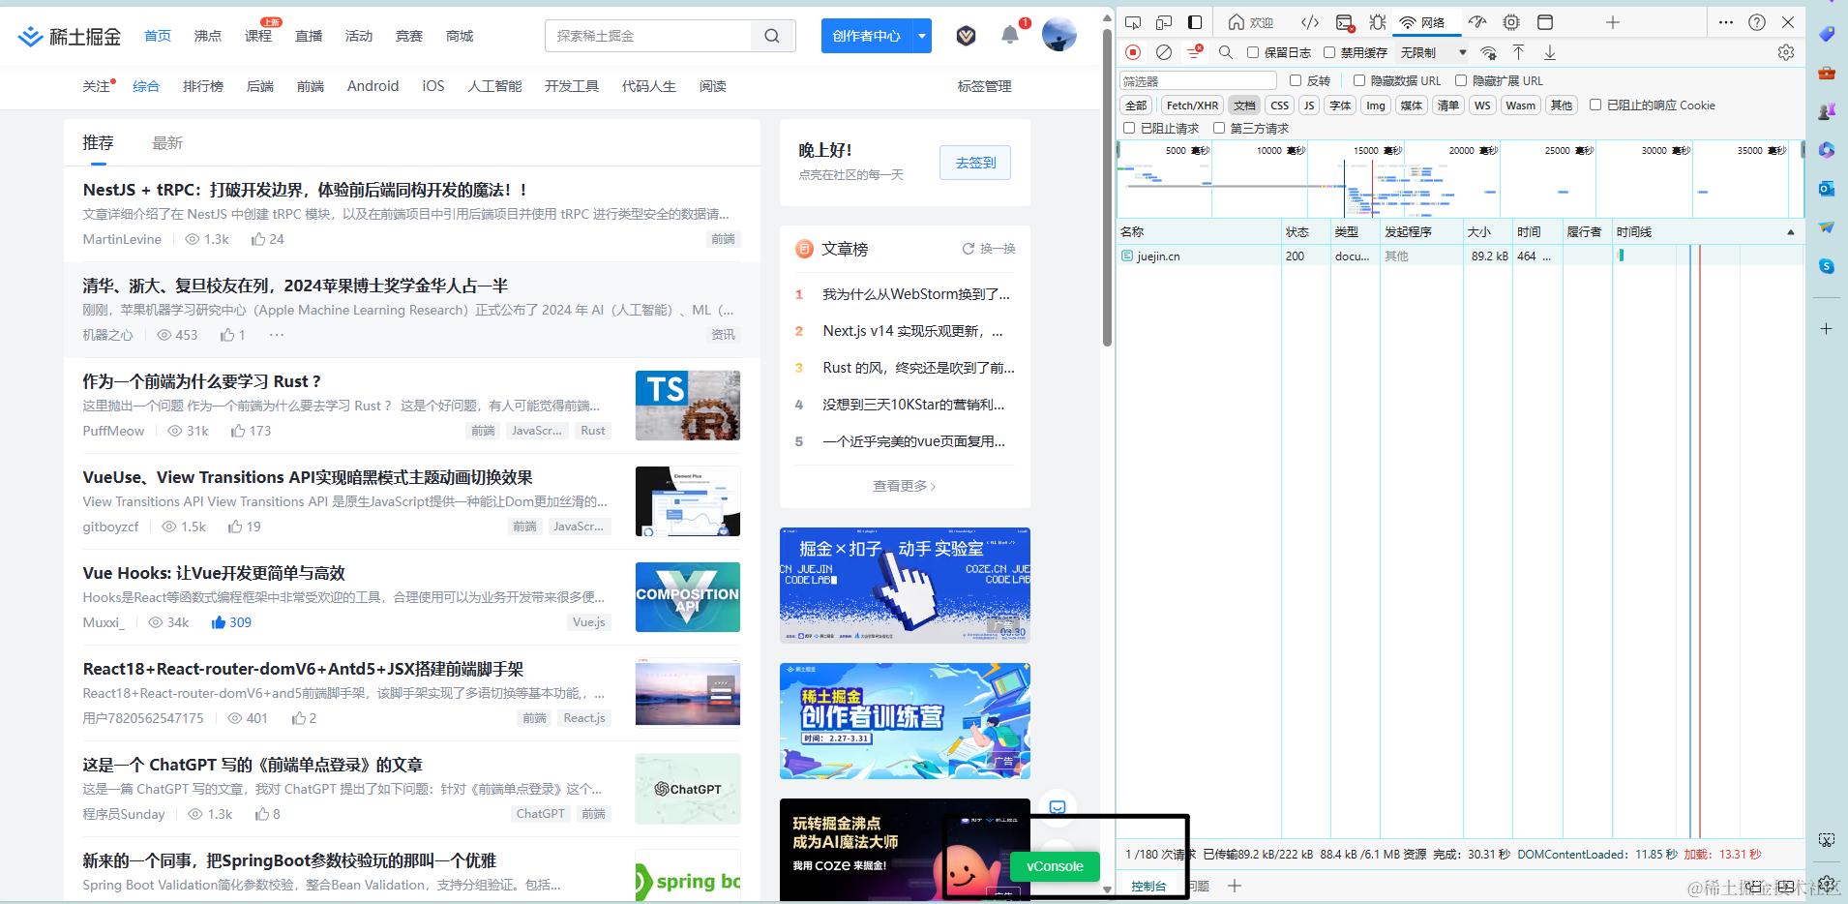Click the 筛选器 network filter field
1848x904 pixels.
[1198, 81]
